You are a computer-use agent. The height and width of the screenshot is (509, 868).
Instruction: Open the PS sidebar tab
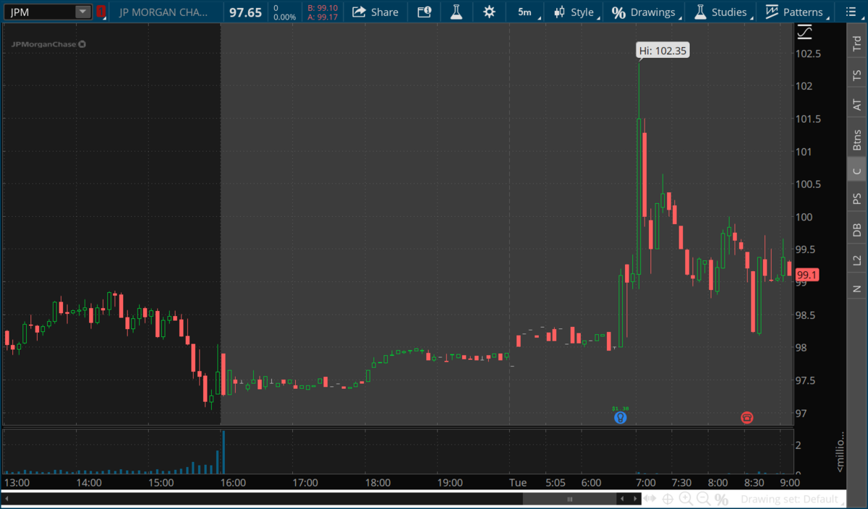[857, 199]
